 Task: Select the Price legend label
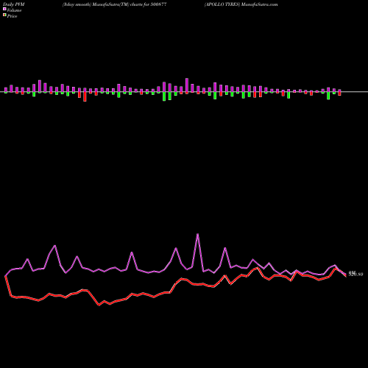tap(12, 16)
